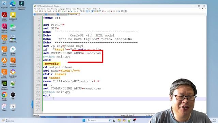The width and height of the screenshot is (218, 123).
Task: Open the Window menu
Action: pyautogui.click(x=95, y=9)
